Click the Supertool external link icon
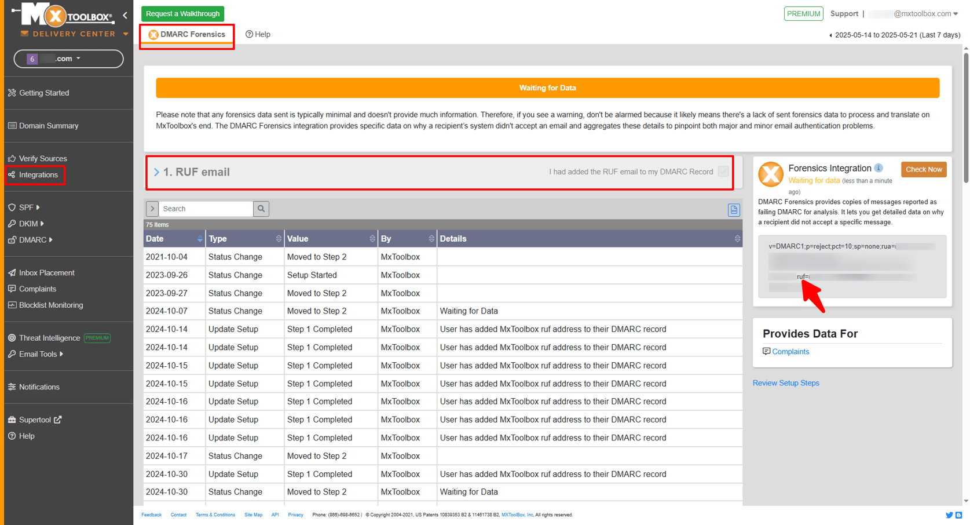Image resolution: width=970 pixels, height=525 pixels. click(x=58, y=420)
